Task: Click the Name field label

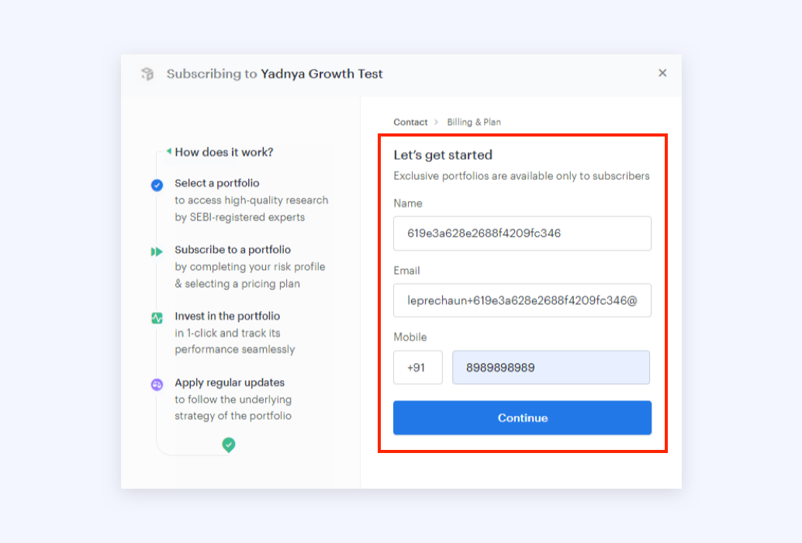Action: click(x=408, y=203)
